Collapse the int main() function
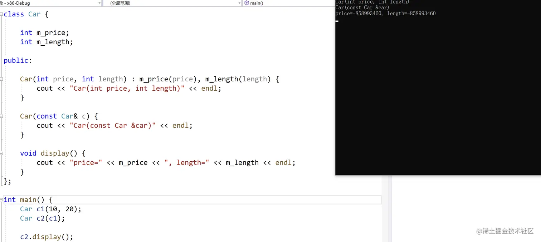Image resolution: width=541 pixels, height=242 pixels. pyautogui.click(x=1, y=200)
